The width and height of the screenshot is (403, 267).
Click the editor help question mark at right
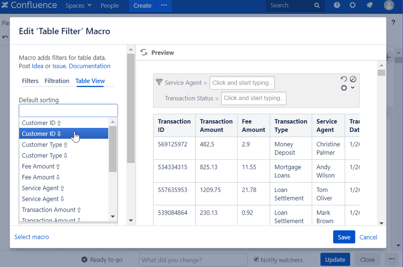point(393,22)
